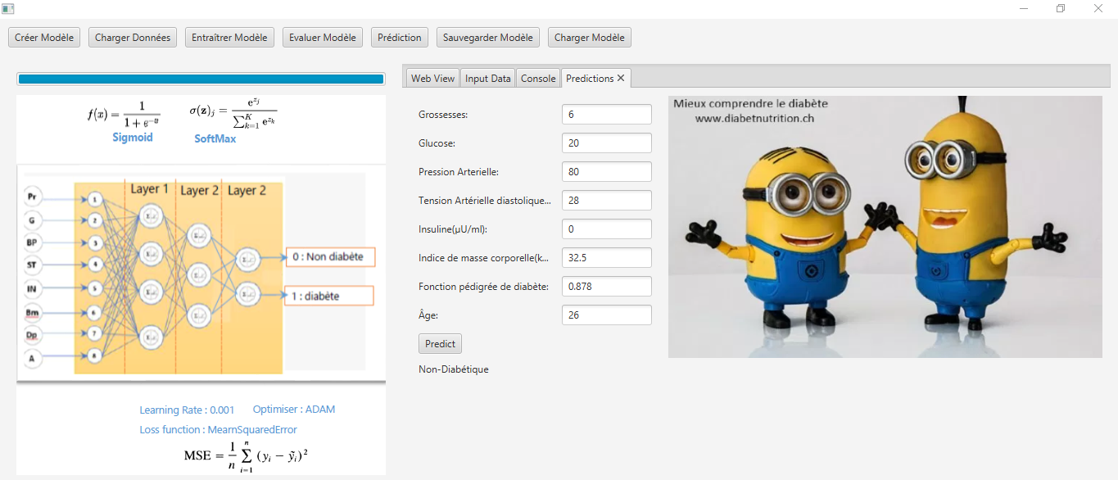The height and width of the screenshot is (480, 1118).
Task: Click the Créer Modèle button
Action: click(43, 37)
